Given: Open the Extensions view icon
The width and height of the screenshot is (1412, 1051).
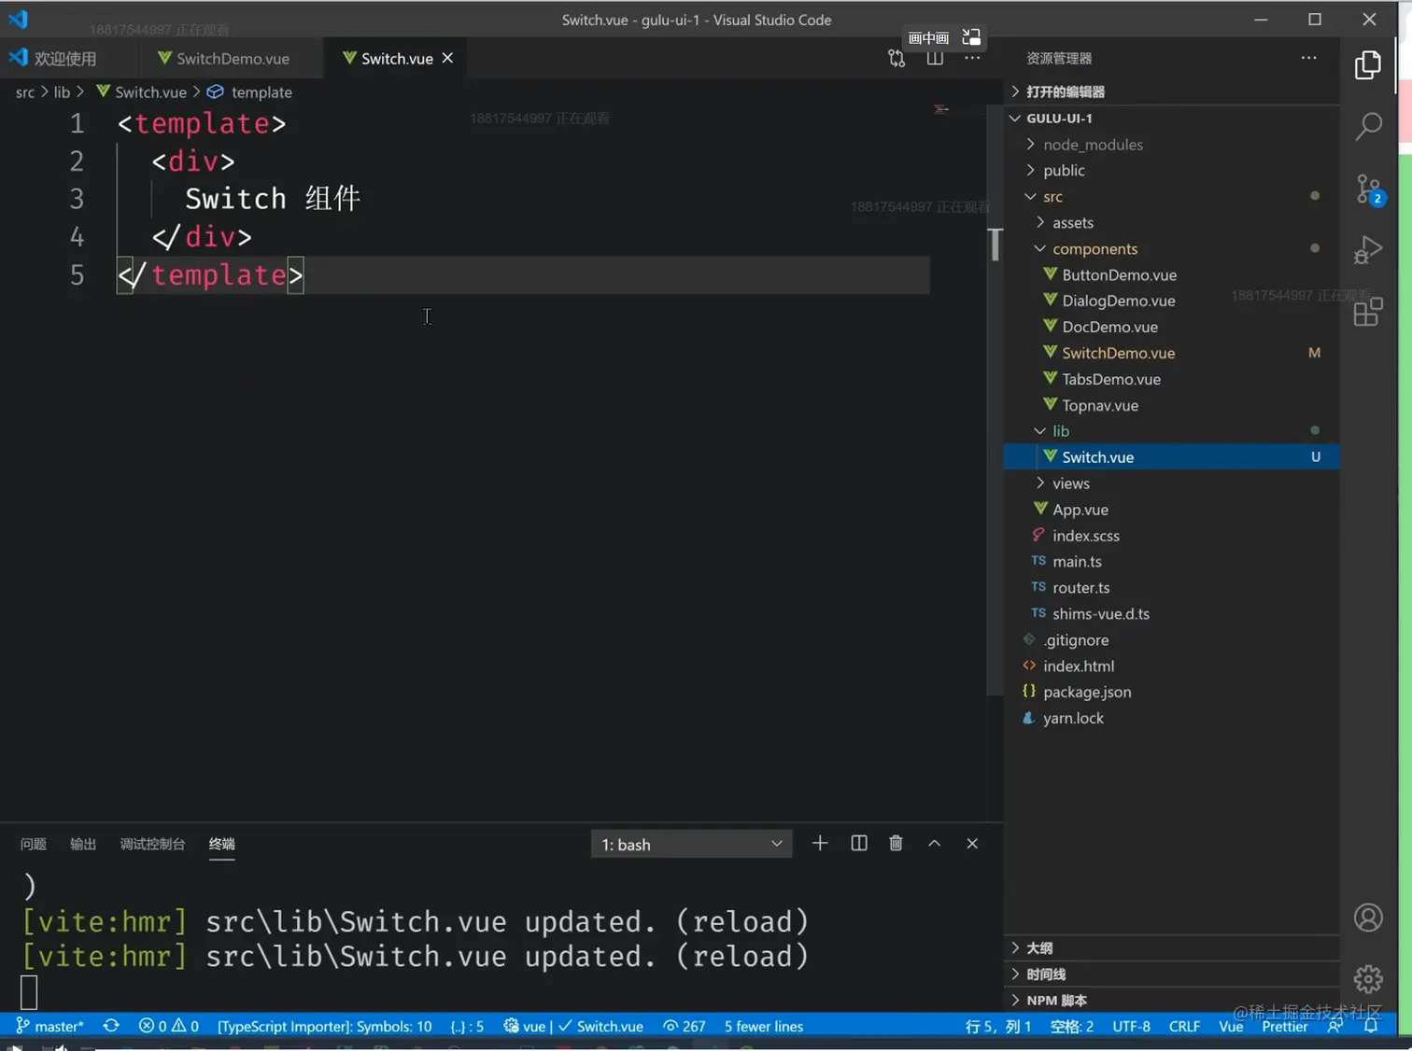Looking at the screenshot, I should coord(1368,312).
